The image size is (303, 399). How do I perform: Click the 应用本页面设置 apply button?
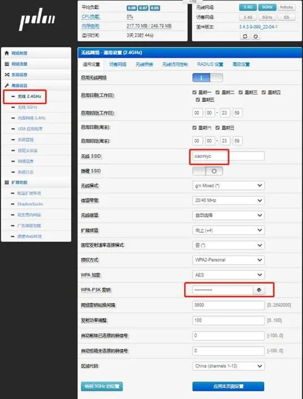(228, 386)
